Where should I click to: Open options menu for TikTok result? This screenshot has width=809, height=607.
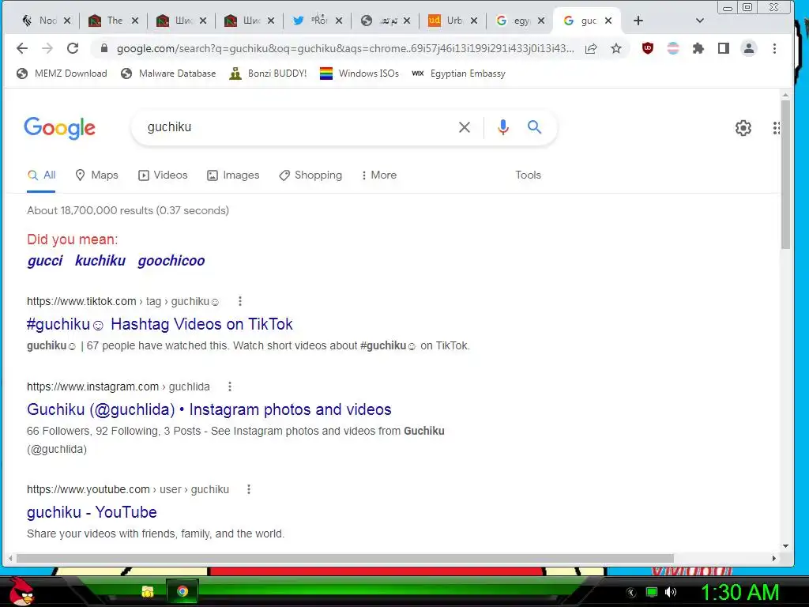click(240, 301)
